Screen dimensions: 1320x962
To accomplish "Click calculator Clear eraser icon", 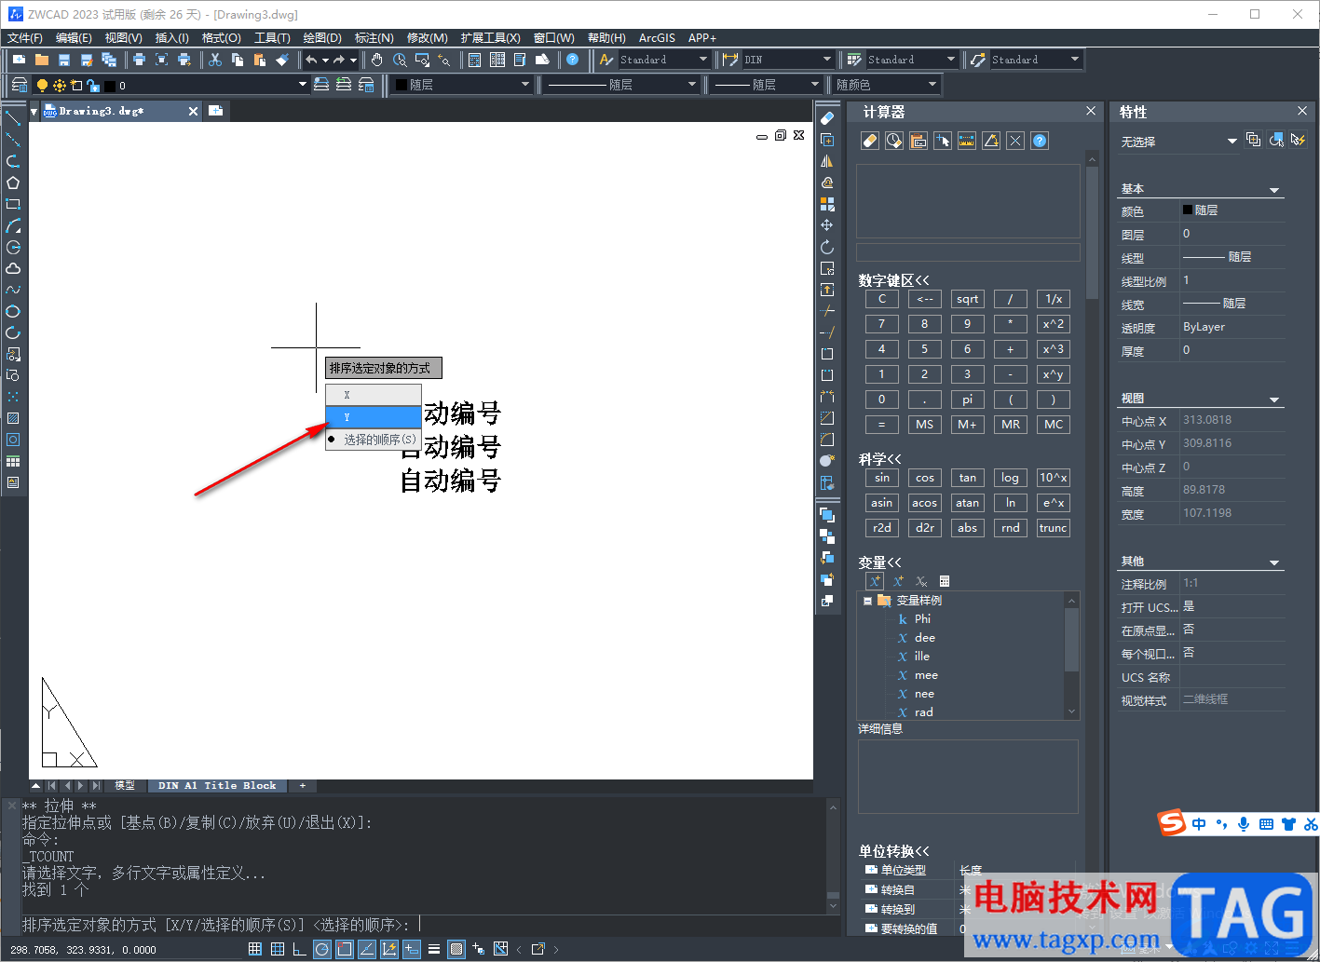I will pyautogui.click(x=870, y=141).
